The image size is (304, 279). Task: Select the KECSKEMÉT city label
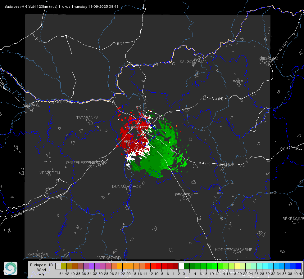tap(187, 195)
